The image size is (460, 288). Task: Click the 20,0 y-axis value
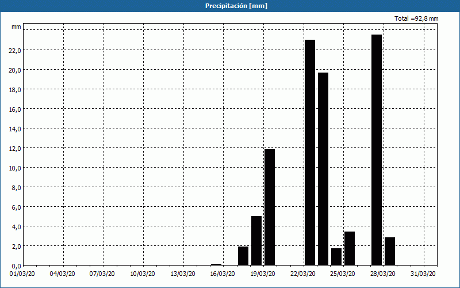click(x=15, y=70)
